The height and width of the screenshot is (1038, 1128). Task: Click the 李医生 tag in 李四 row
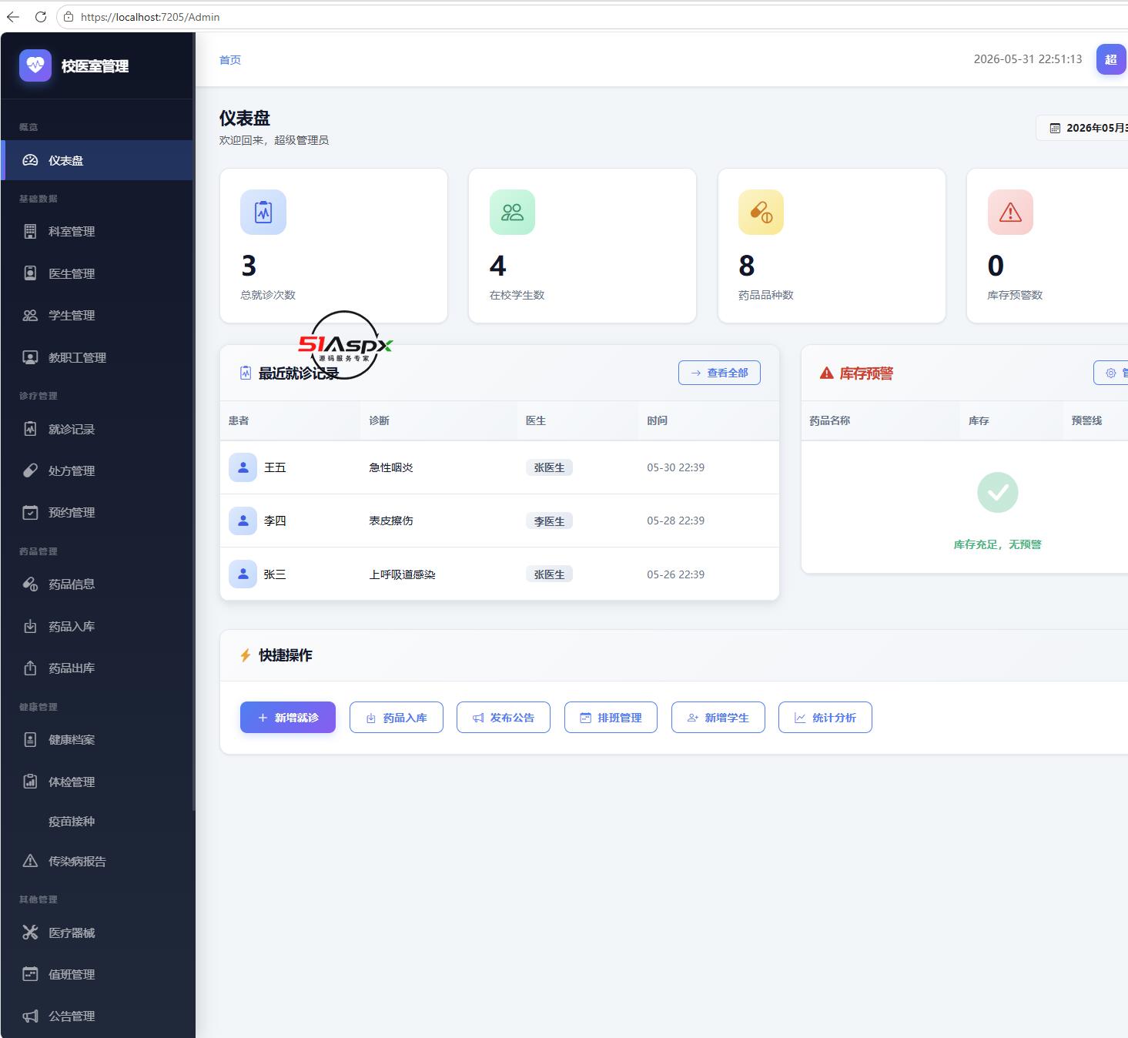pyautogui.click(x=549, y=521)
